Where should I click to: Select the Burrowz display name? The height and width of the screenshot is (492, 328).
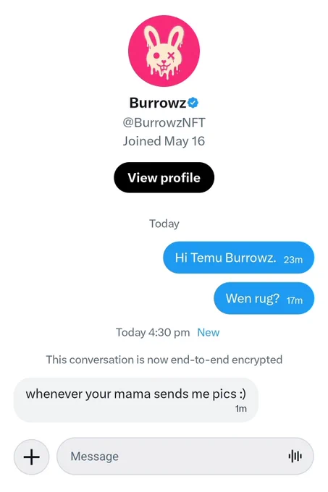click(x=158, y=103)
